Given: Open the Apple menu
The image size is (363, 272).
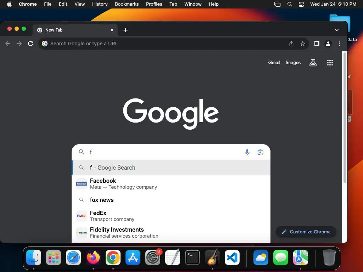Looking at the screenshot, I should tap(9, 4).
